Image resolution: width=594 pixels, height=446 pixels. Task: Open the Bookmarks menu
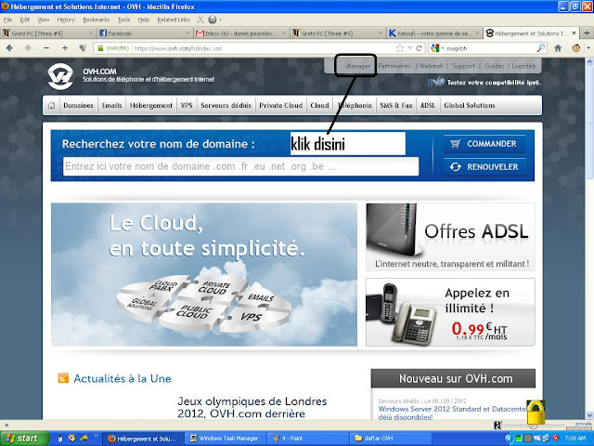pyautogui.click(x=97, y=20)
